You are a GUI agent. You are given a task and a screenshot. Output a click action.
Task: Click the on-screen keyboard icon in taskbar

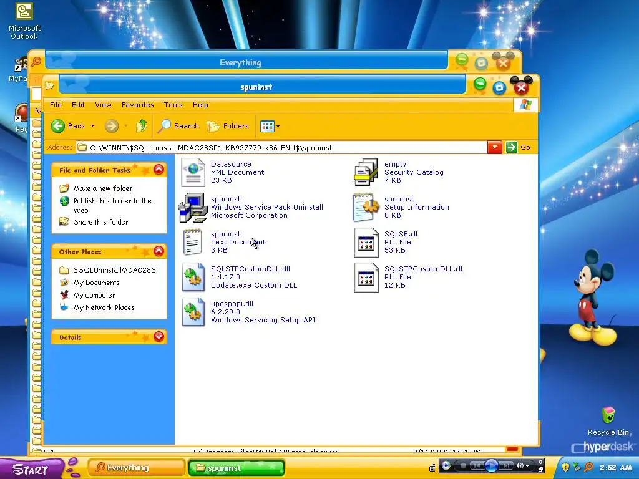point(432,468)
